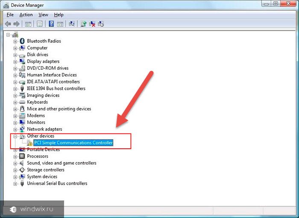
Task: Click the Show/Hide Console Tree icon
Action: 28,24
